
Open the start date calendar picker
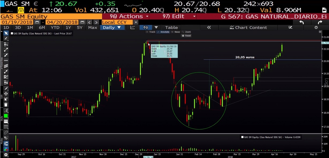click(x=37, y=22)
